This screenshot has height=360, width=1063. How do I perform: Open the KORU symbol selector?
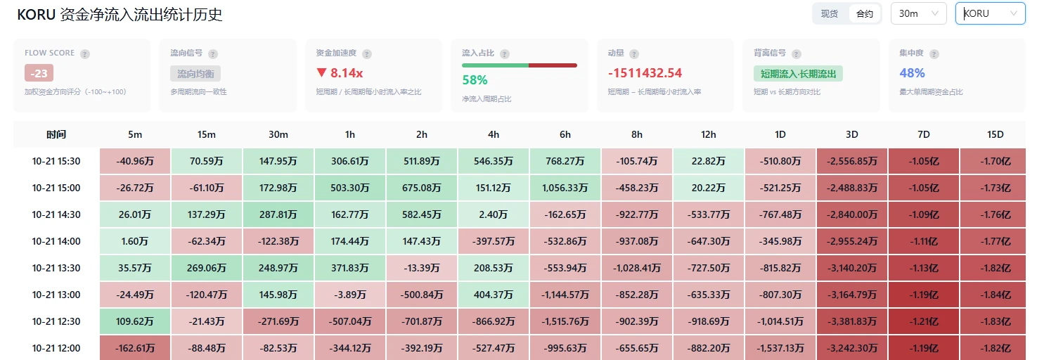tap(990, 13)
